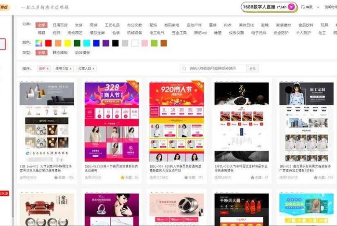The height and width of the screenshot is (226, 337).
Task: Toggle favorite star on 328商人节 template
Action: [122, 177]
